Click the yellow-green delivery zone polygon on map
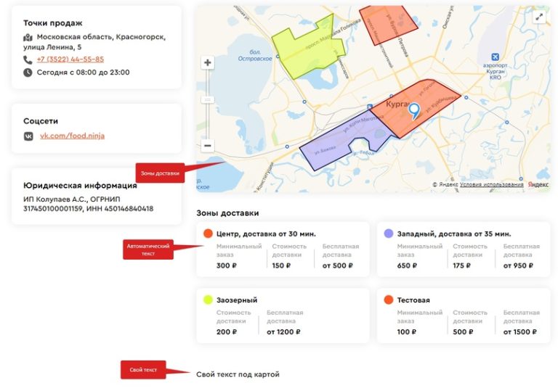Viewport: 558px width, 388px height. click(302, 51)
